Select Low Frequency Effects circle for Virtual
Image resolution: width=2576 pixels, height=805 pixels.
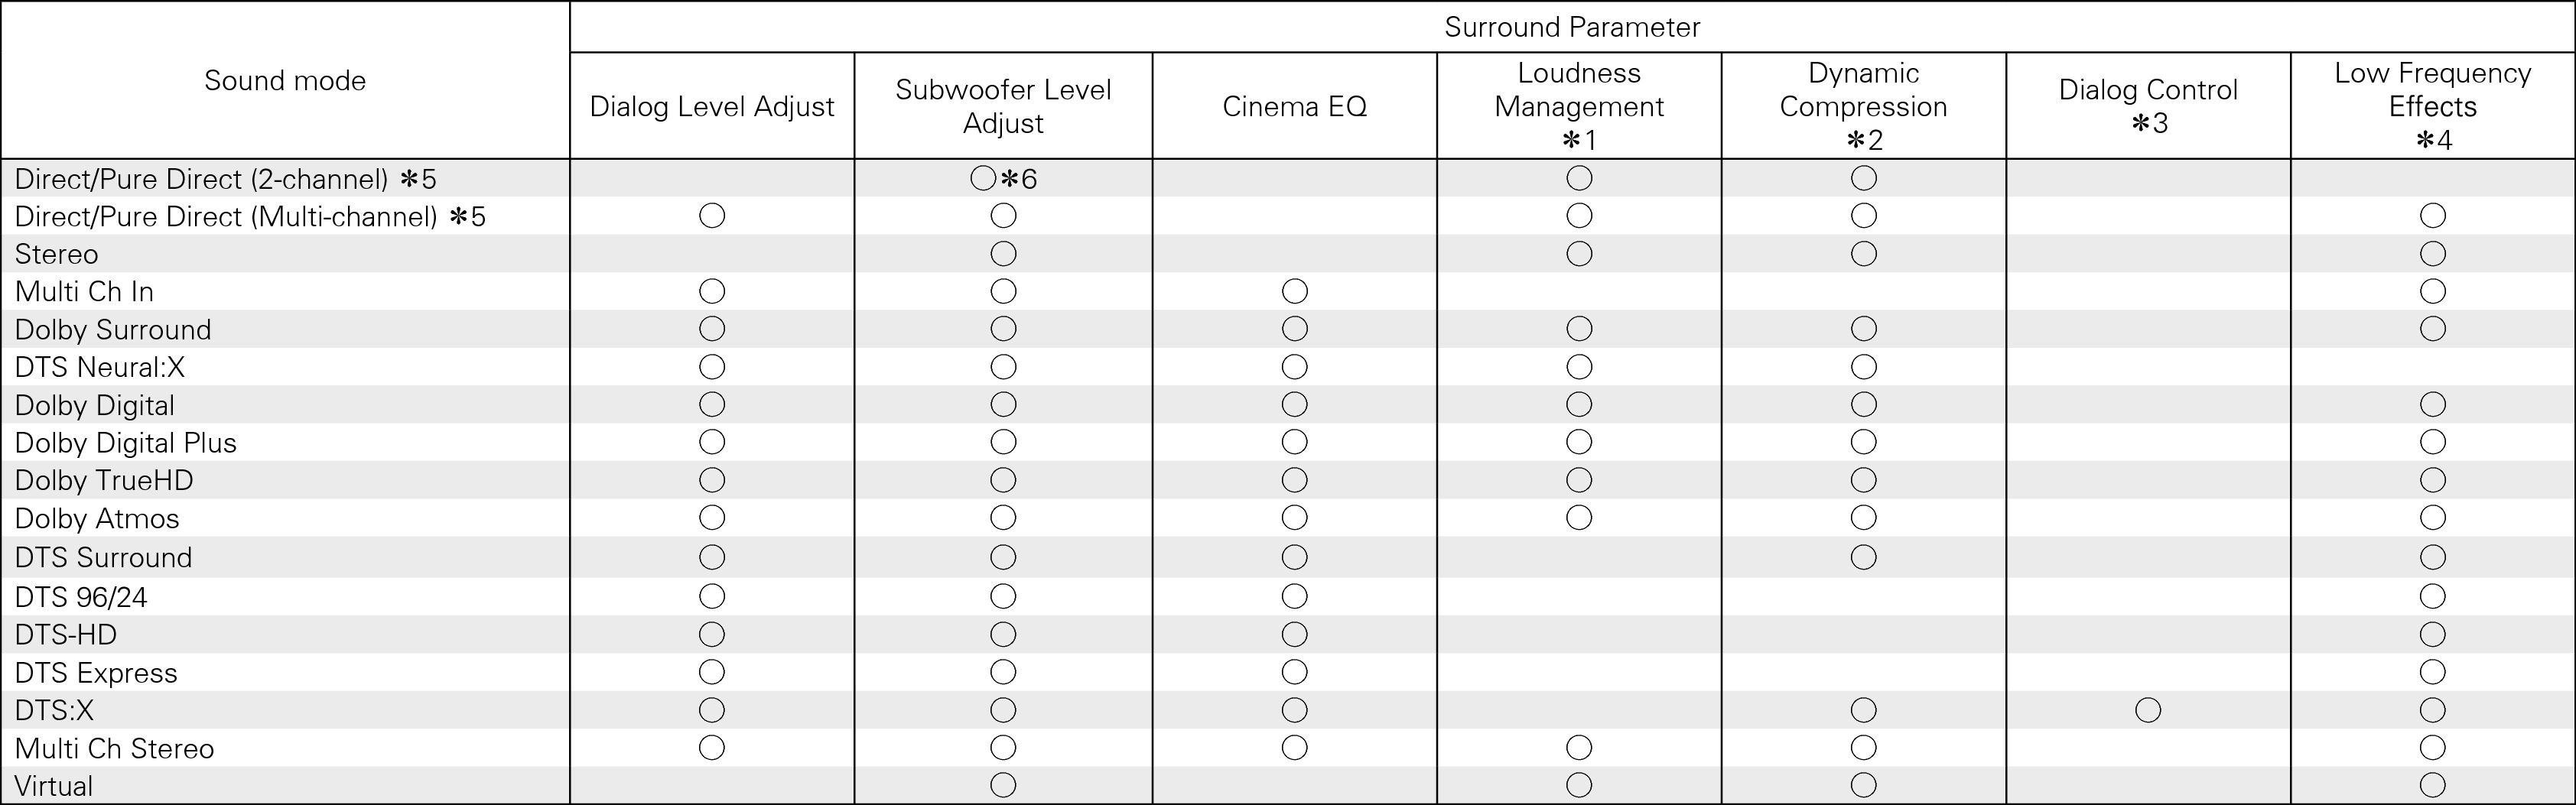[2433, 785]
